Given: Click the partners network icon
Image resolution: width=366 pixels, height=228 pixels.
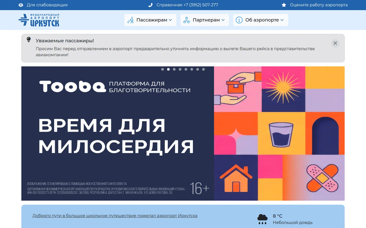Looking at the screenshot, I should tap(187, 20).
